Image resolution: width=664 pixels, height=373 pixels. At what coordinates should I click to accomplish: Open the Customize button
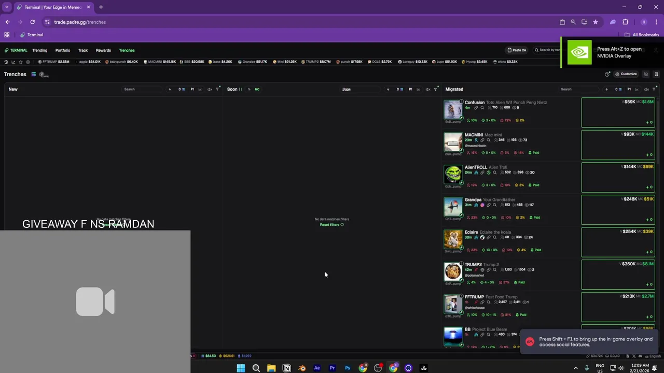[626, 74]
